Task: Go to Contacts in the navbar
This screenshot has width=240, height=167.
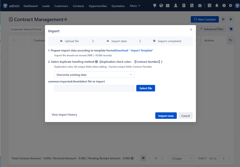Action: [x=78, y=6]
